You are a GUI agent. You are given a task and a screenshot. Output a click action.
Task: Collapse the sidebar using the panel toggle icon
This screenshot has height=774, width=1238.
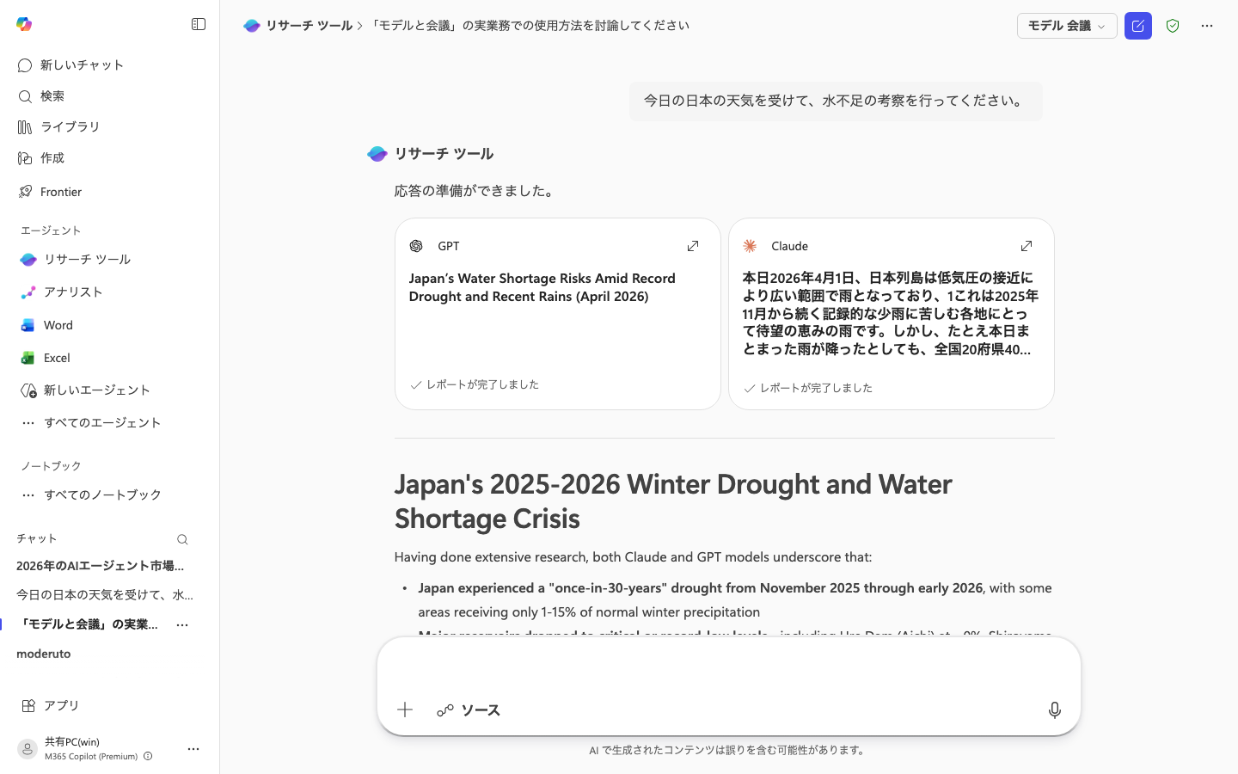coord(199,24)
